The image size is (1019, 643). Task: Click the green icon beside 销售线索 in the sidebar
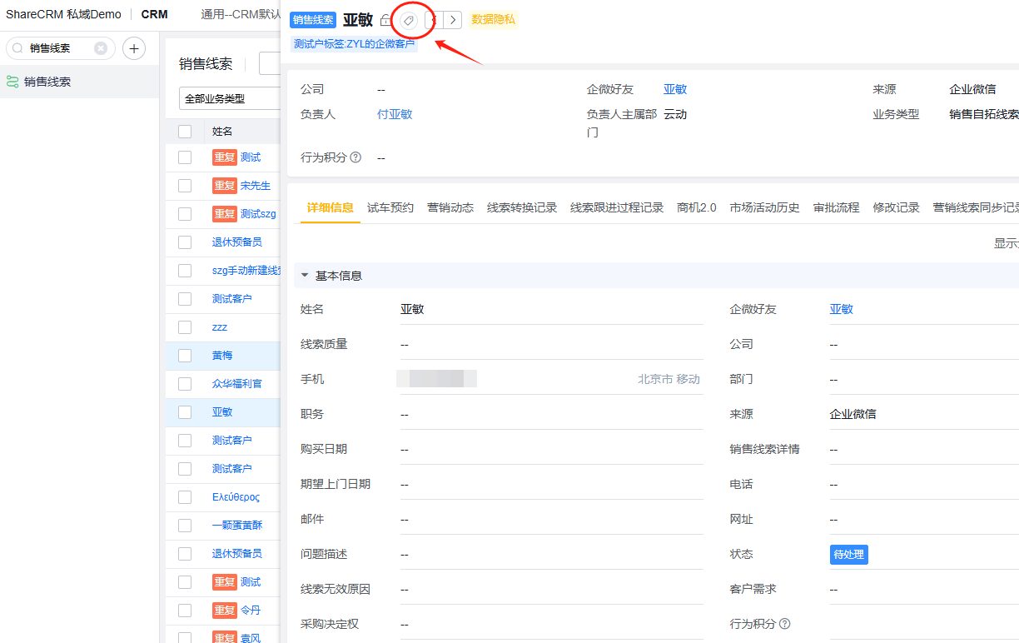pyautogui.click(x=12, y=82)
